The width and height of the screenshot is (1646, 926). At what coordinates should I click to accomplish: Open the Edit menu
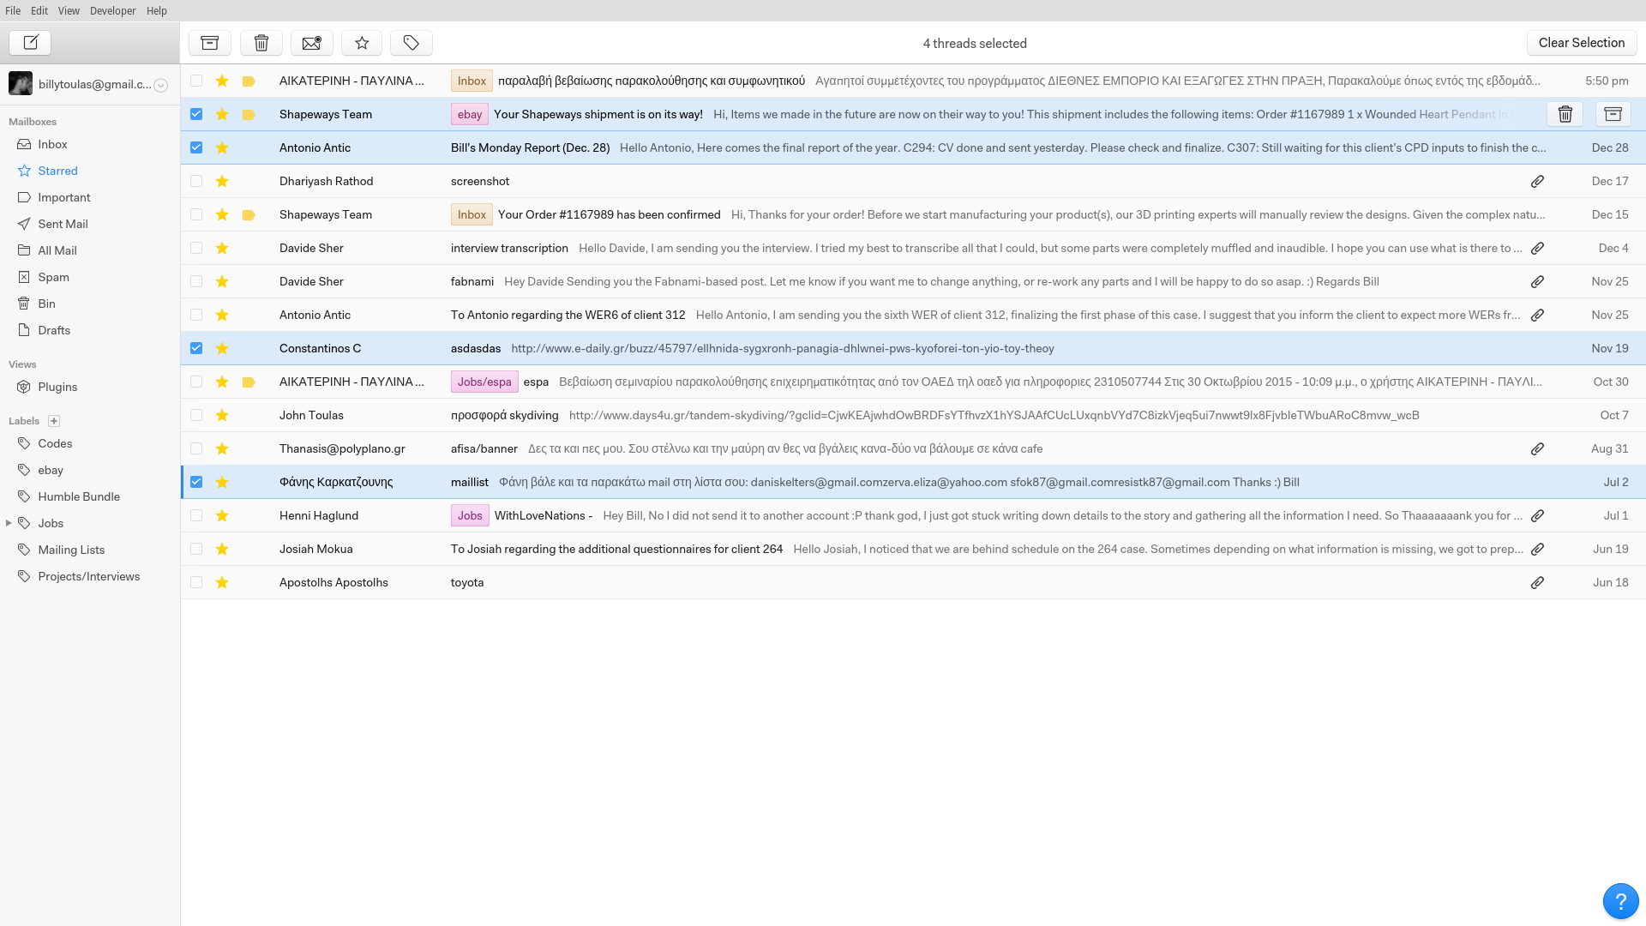(x=39, y=10)
